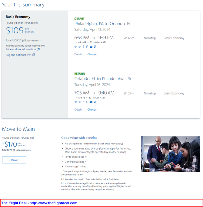Click arrow between 6:53 PM and 9:39 PM

(x=94, y=38)
